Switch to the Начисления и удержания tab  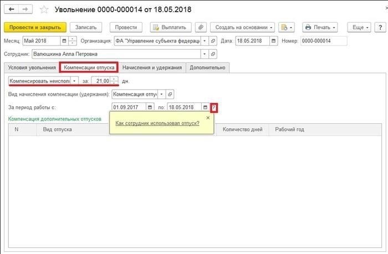click(152, 68)
